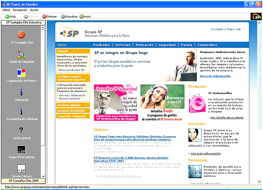The height and width of the screenshot is (190, 263).
Task: Open the Navegación menu
Action: pos(20,10)
